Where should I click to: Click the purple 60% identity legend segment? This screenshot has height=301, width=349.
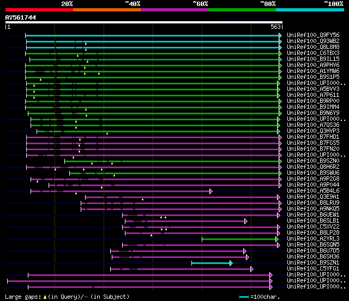pyautogui.click(x=174, y=10)
